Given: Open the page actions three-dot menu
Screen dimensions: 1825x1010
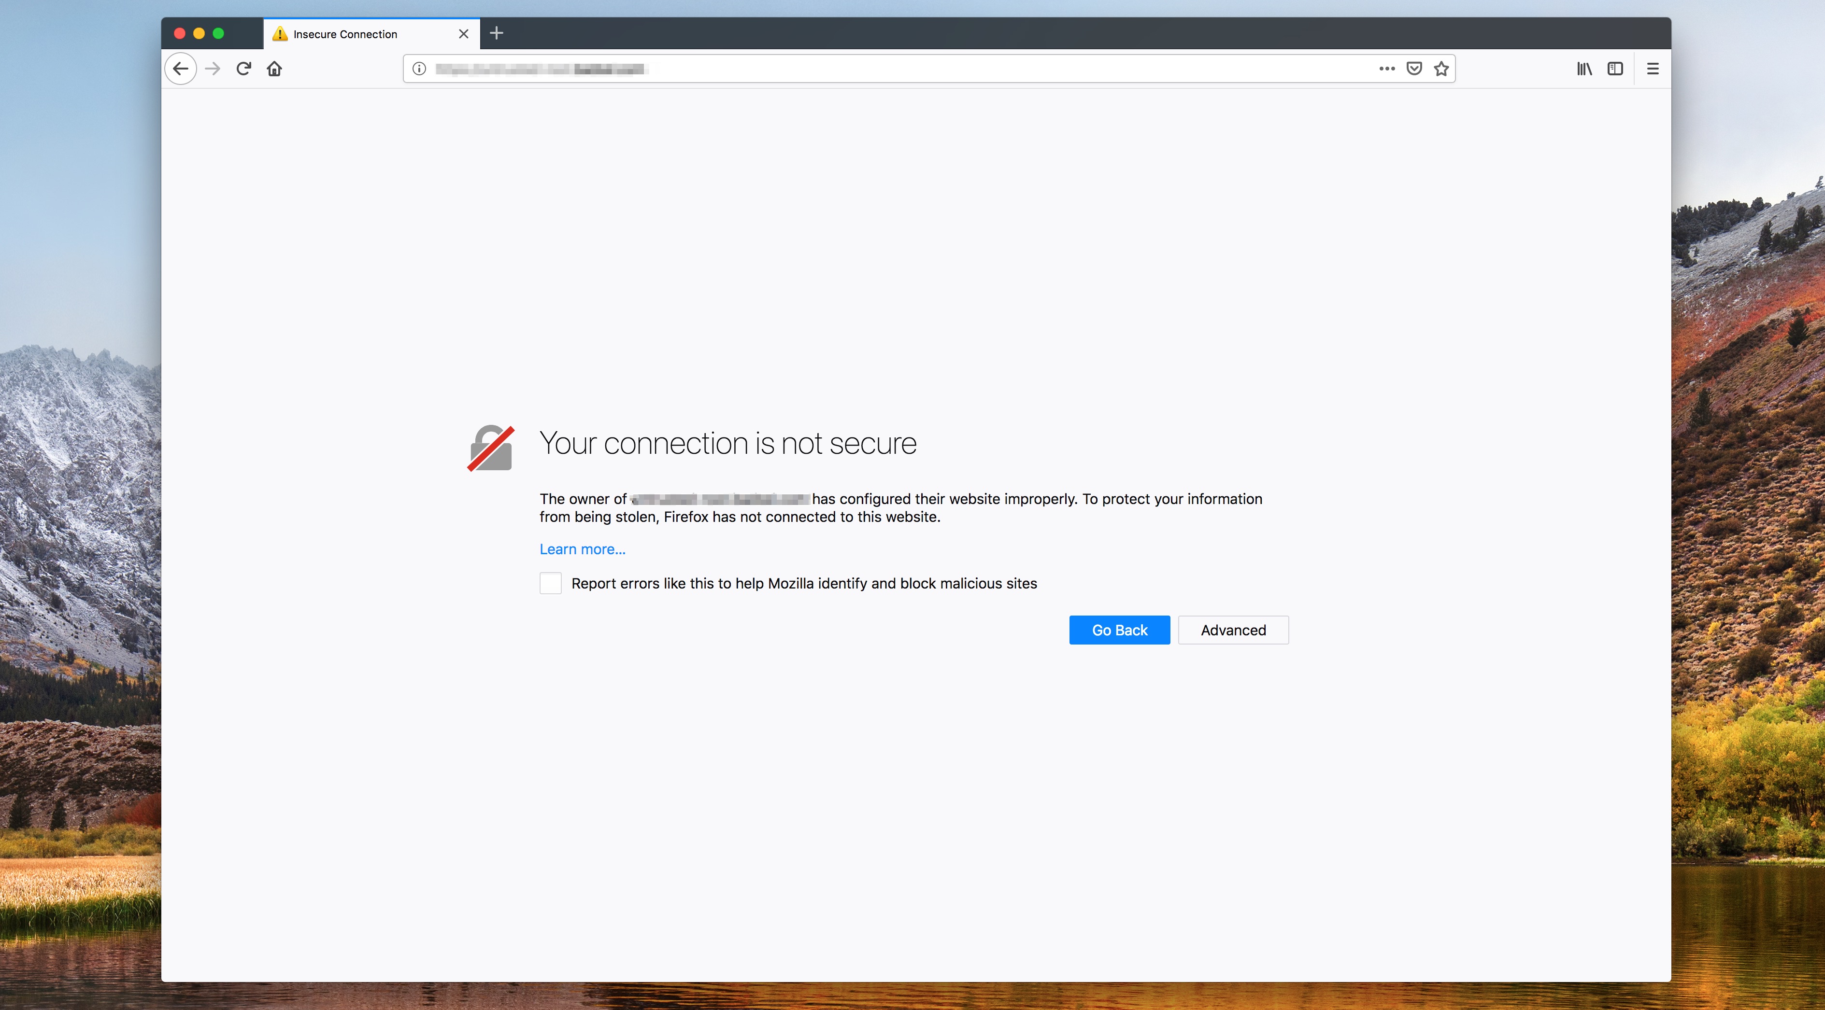Looking at the screenshot, I should pos(1386,69).
